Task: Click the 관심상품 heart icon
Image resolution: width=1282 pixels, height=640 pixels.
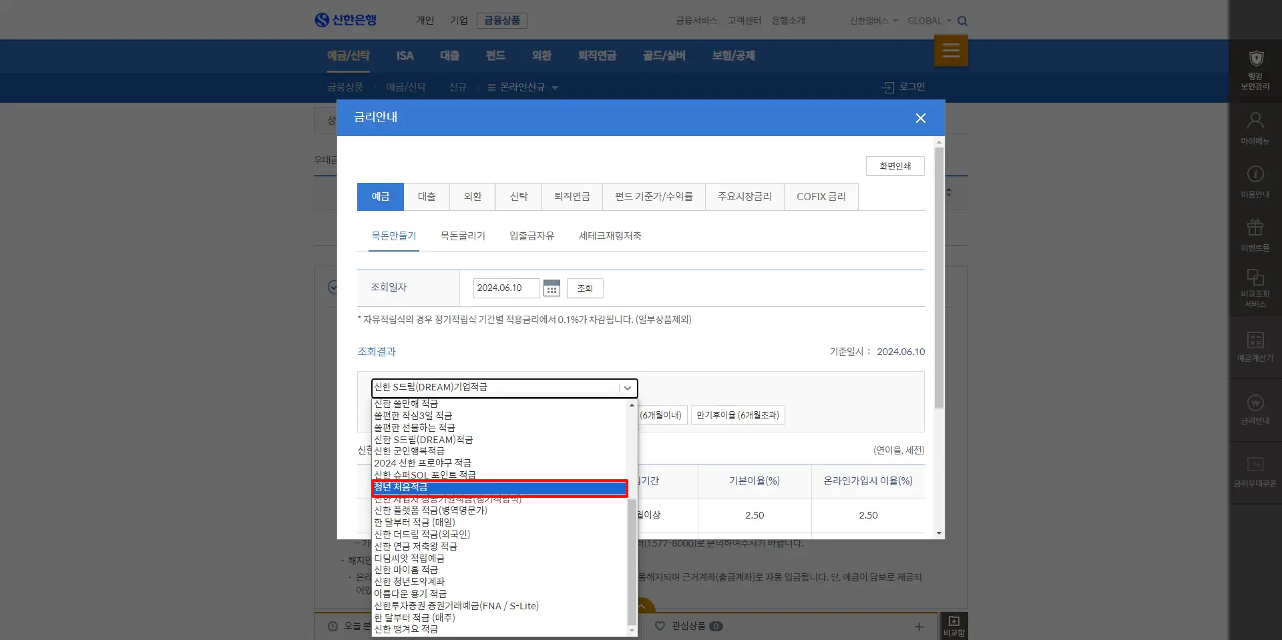Action: pyautogui.click(x=660, y=626)
